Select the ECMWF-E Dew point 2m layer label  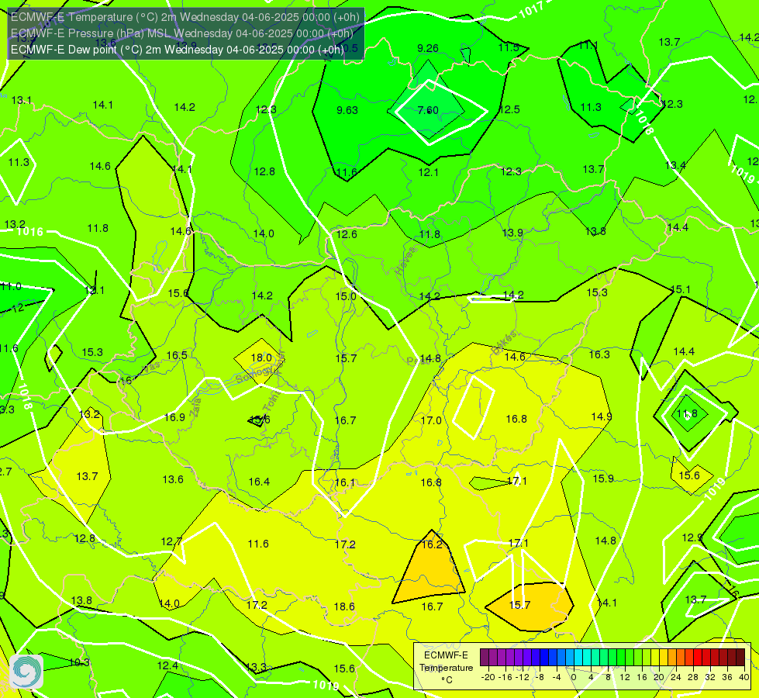[x=178, y=50]
